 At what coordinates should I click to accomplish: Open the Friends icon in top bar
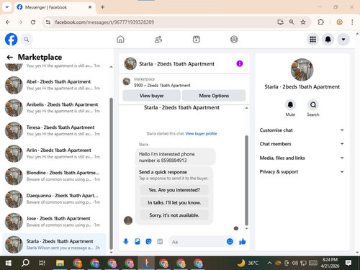coord(158,40)
